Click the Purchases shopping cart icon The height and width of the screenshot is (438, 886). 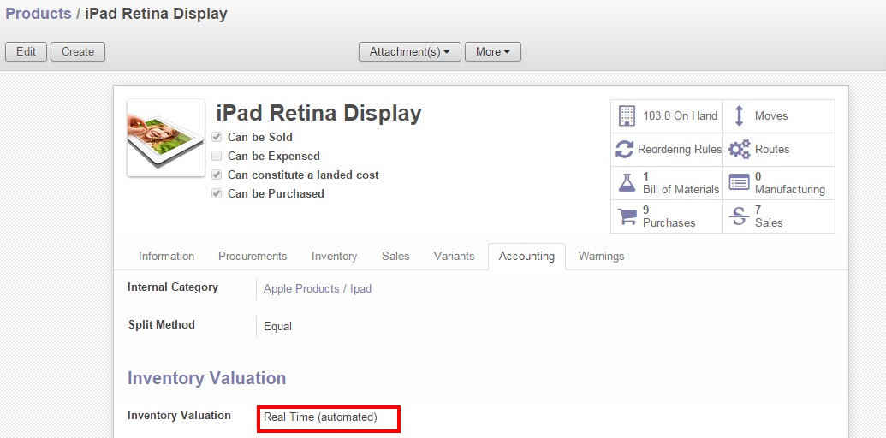click(627, 216)
